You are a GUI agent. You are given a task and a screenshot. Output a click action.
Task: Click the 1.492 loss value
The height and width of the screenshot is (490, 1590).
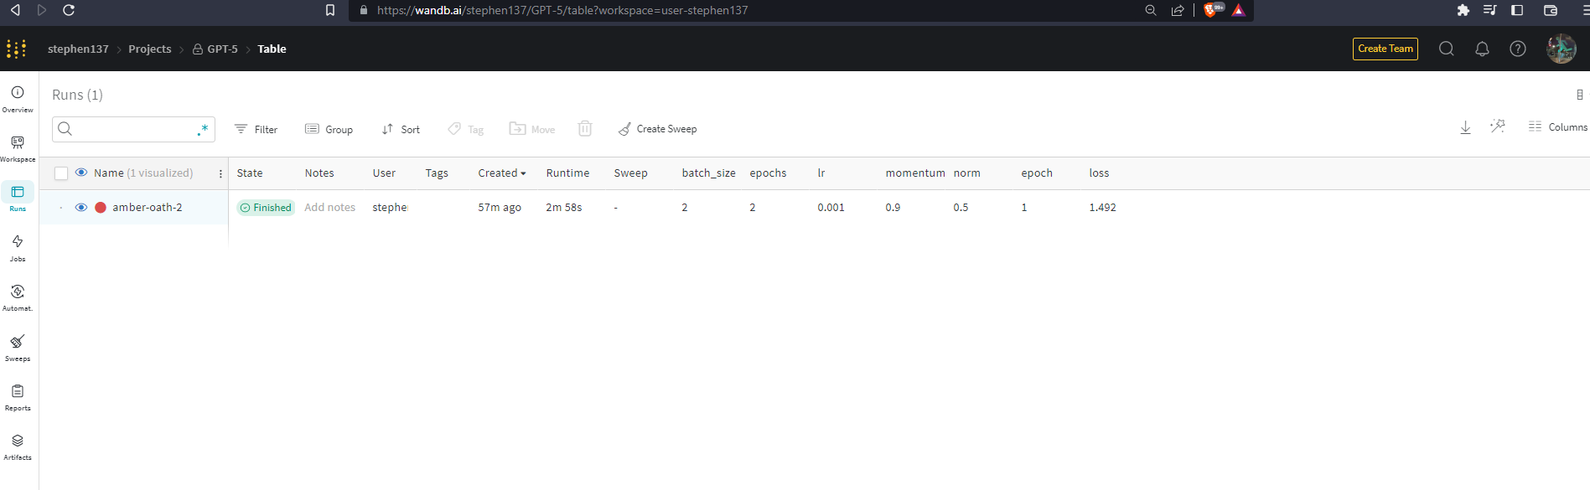(1102, 207)
